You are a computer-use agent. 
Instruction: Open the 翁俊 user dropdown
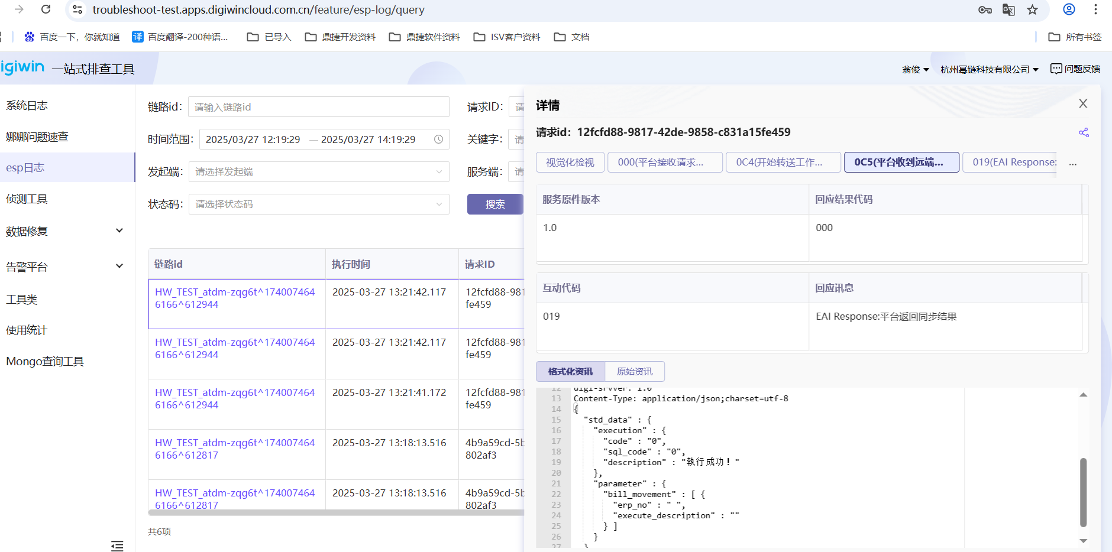click(915, 69)
